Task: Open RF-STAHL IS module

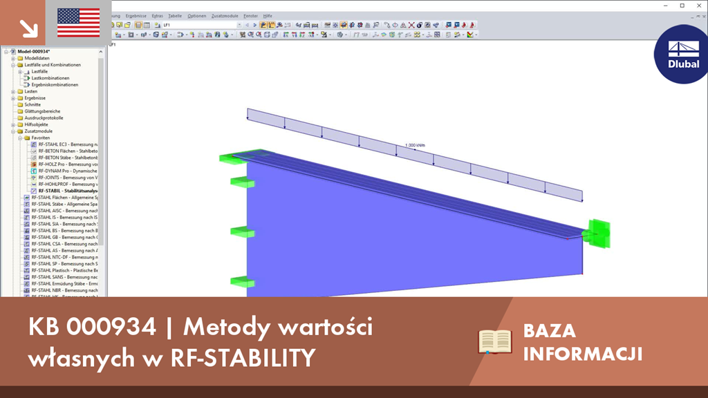Action: (64, 218)
